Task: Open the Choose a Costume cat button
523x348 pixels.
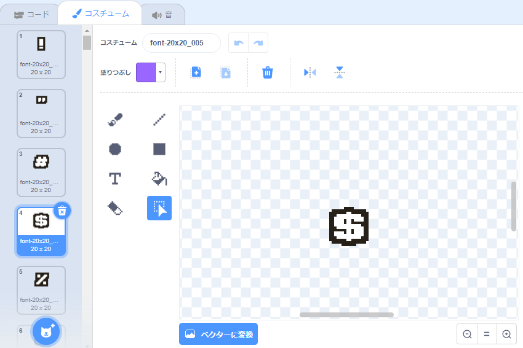Action: [46, 331]
